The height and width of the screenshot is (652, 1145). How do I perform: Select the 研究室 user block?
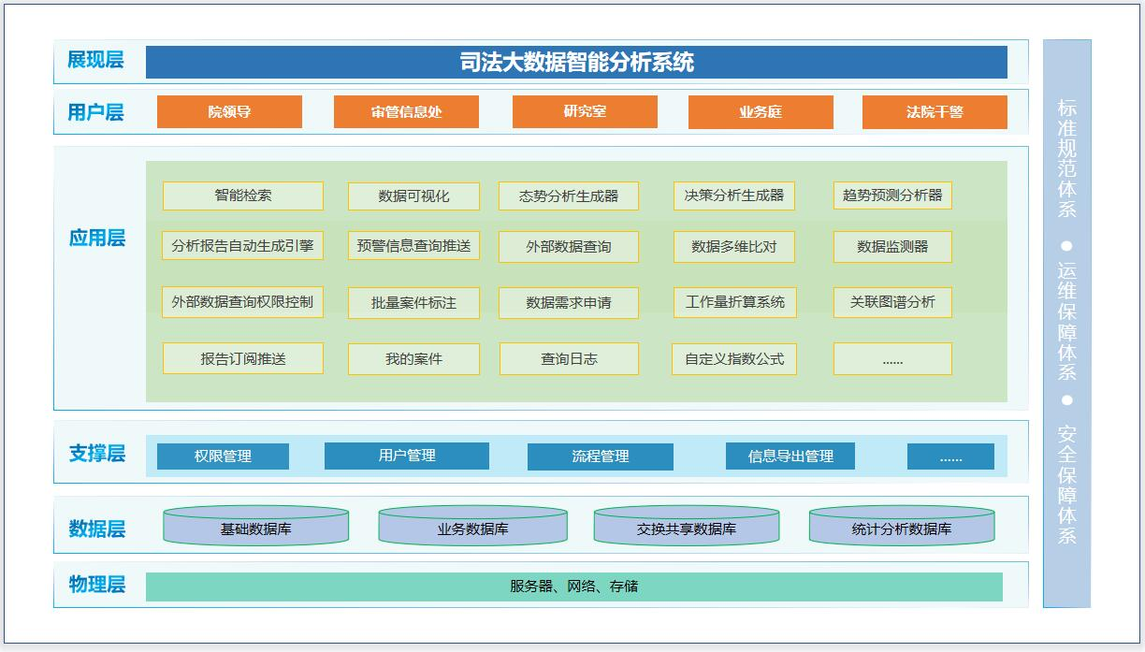(x=585, y=112)
